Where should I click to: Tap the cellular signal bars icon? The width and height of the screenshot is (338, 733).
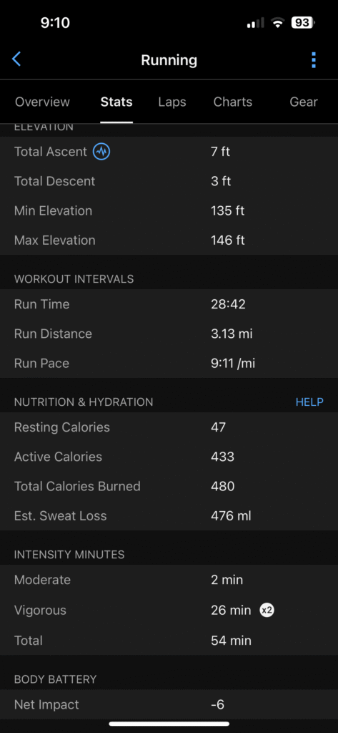click(255, 22)
